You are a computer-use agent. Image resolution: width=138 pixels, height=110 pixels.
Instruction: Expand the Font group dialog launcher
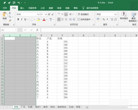pos(54,25)
